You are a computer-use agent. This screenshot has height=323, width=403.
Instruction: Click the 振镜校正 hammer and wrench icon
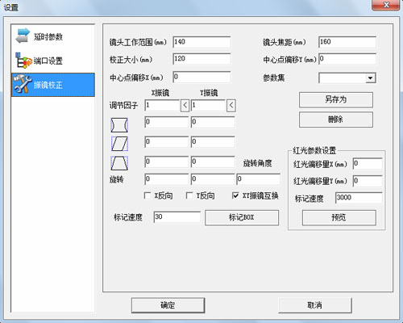pyautogui.click(x=23, y=85)
